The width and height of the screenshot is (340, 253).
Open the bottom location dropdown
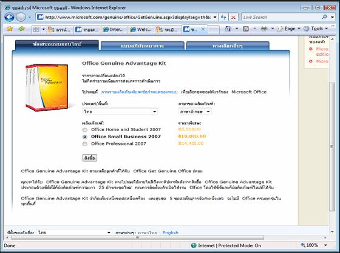[x=74, y=232]
